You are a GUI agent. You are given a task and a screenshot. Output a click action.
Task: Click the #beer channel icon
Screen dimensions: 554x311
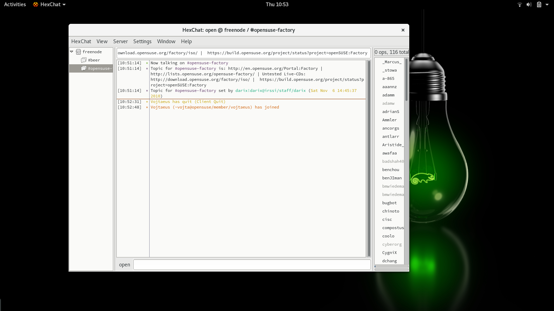tap(83, 60)
